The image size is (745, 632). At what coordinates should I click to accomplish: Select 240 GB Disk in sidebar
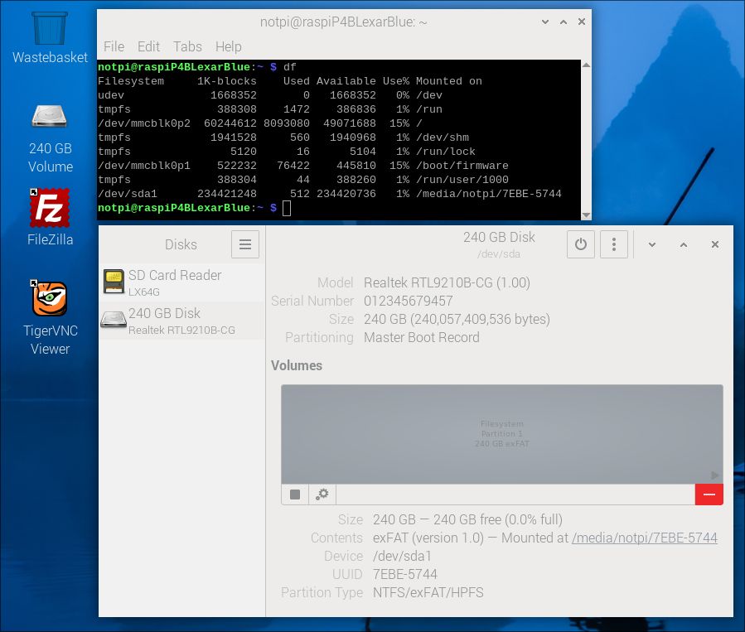[181, 321]
